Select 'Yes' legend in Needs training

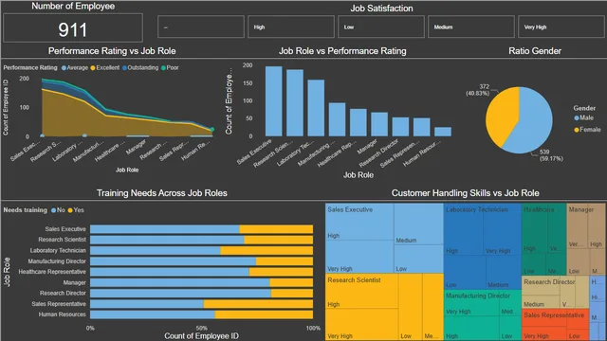tap(76, 210)
